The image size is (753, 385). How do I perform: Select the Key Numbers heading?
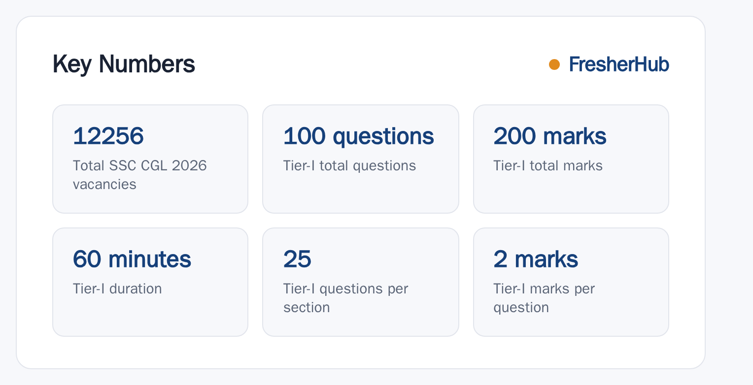point(124,64)
